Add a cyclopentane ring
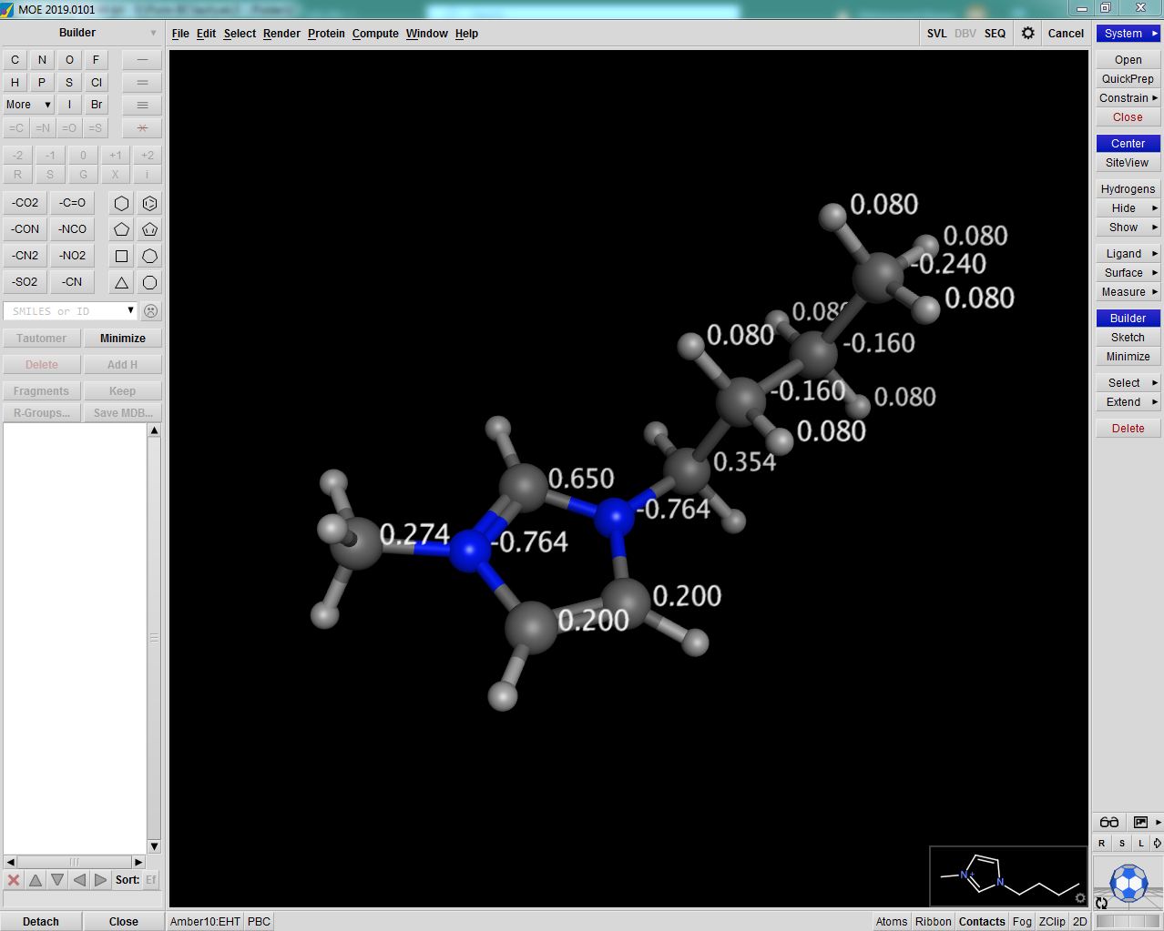The width and height of the screenshot is (1164, 931). (x=121, y=229)
